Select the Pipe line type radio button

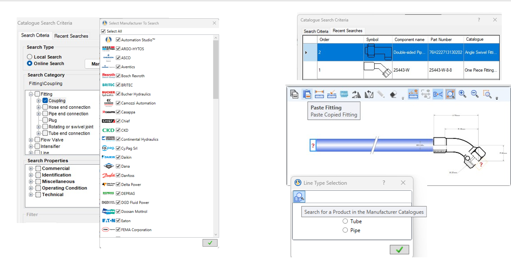point(345,230)
